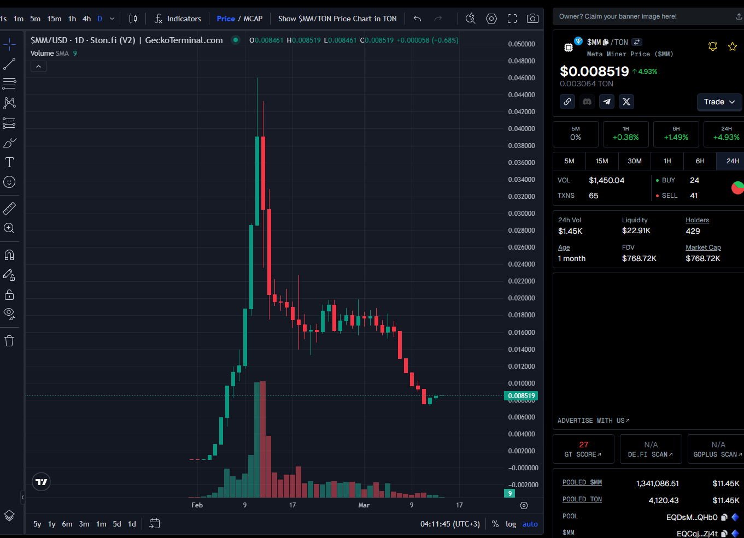Image resolution: width=744 pixels, height=538 pixels.
Task: Remove drawings with the trash icon
Action: (x=9, y=341)
